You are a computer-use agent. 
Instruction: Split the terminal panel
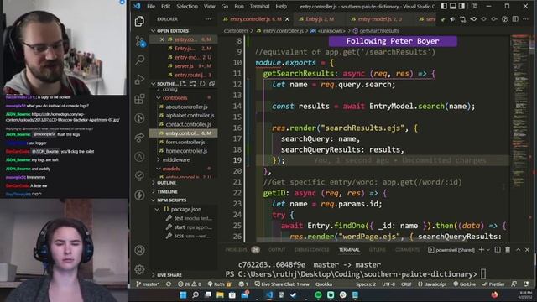[x=498, y=250]
